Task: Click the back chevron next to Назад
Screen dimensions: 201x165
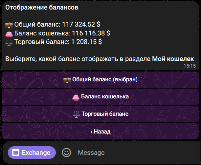Action: click(x=91, y=132)
